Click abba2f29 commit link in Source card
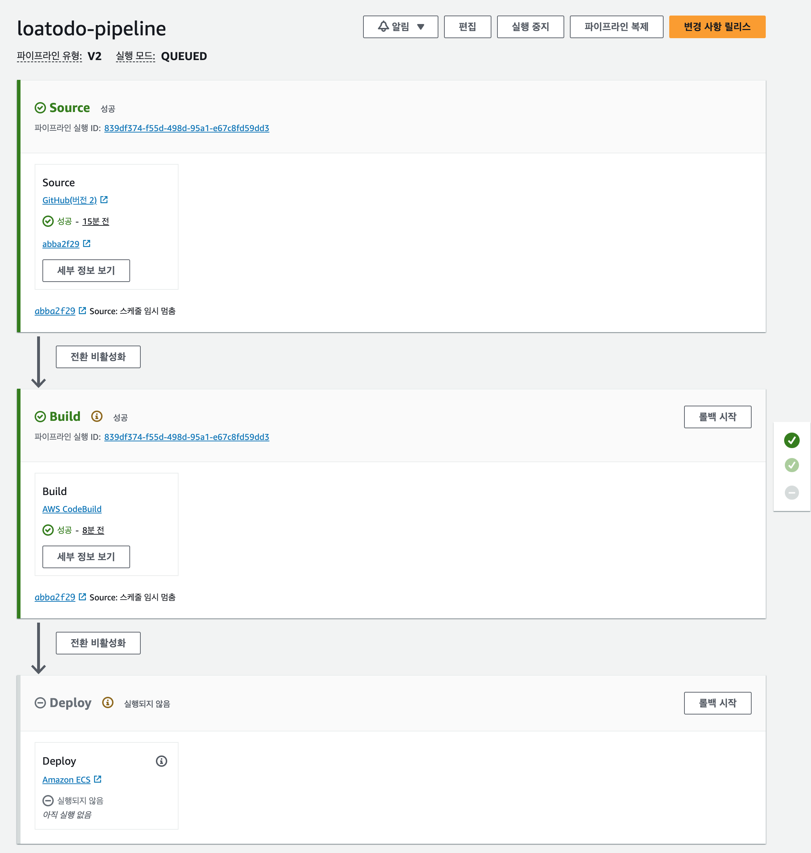811x853 pixels. click(x=61, y=244)
